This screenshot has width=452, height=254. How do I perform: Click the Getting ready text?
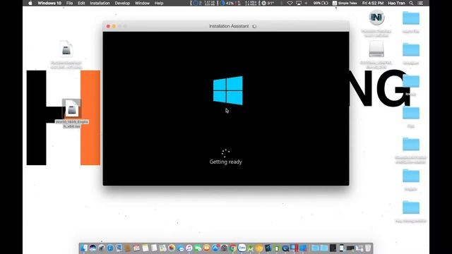(x=226, y=162)
